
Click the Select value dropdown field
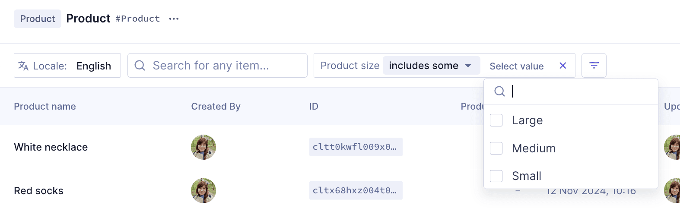coord(516,66)
